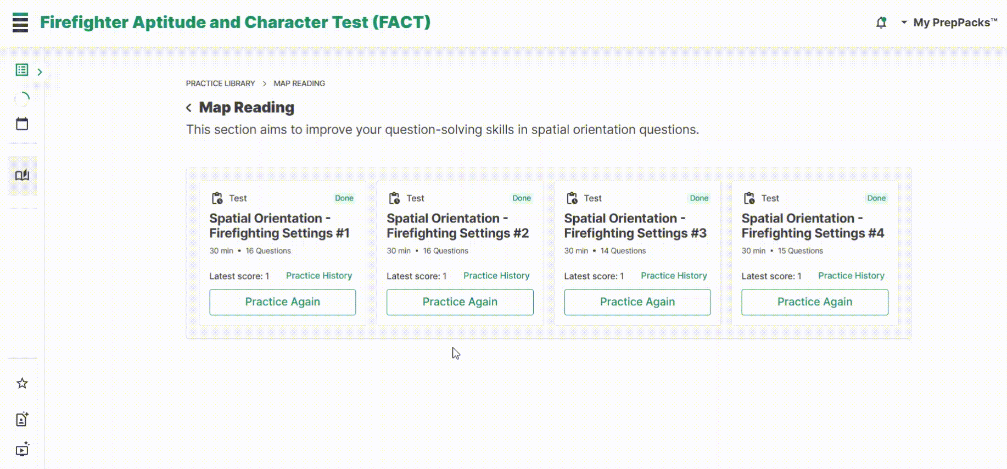Open Practice History for Firefighting Settings #2
Screen dimensions: 1007x469
(496, 276)
